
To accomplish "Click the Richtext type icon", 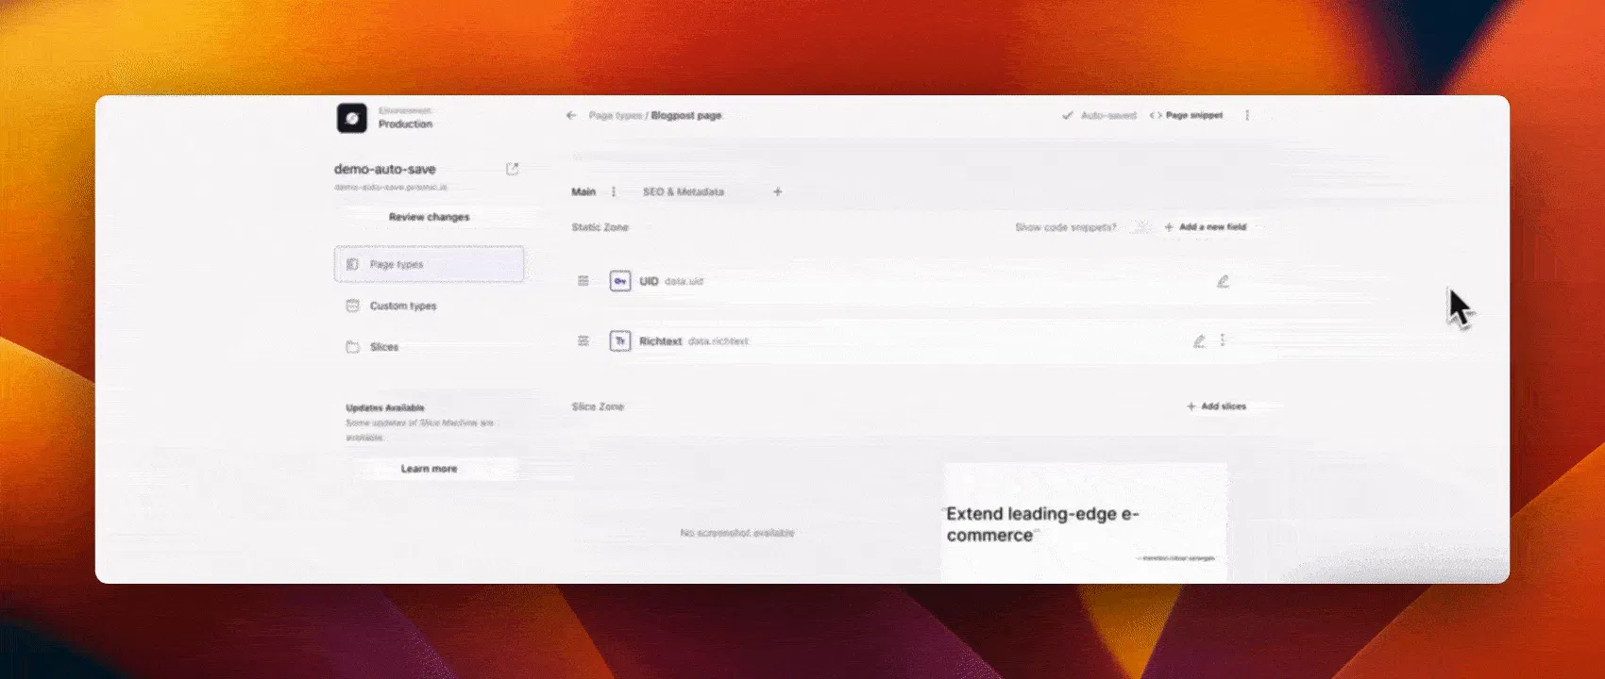I will (x=620, y=340).
